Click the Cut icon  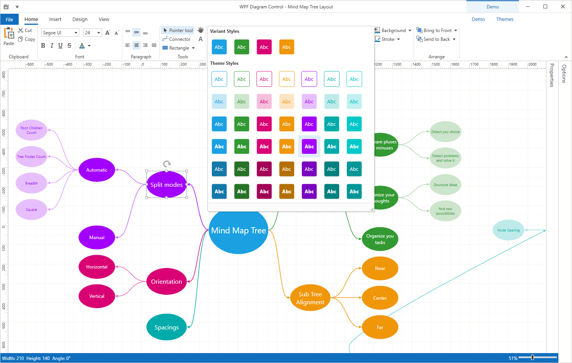[x=21, y=30]
